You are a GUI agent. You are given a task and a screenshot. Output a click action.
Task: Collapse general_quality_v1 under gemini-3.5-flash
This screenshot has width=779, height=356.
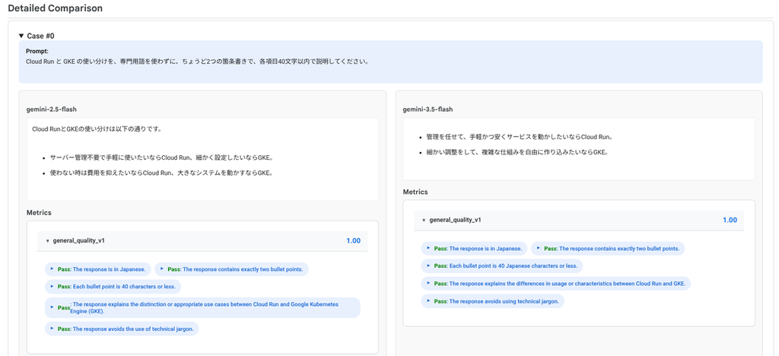point(424,220)
